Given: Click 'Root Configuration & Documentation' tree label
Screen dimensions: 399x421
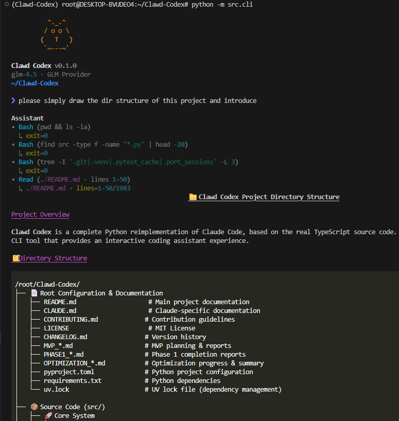Looking at the screenshot, I should pos(101,293).
